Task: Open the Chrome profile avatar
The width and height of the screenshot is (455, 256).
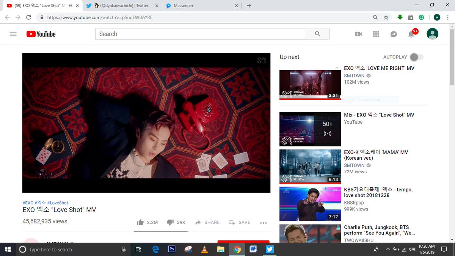Action: (x=437, y=17)
